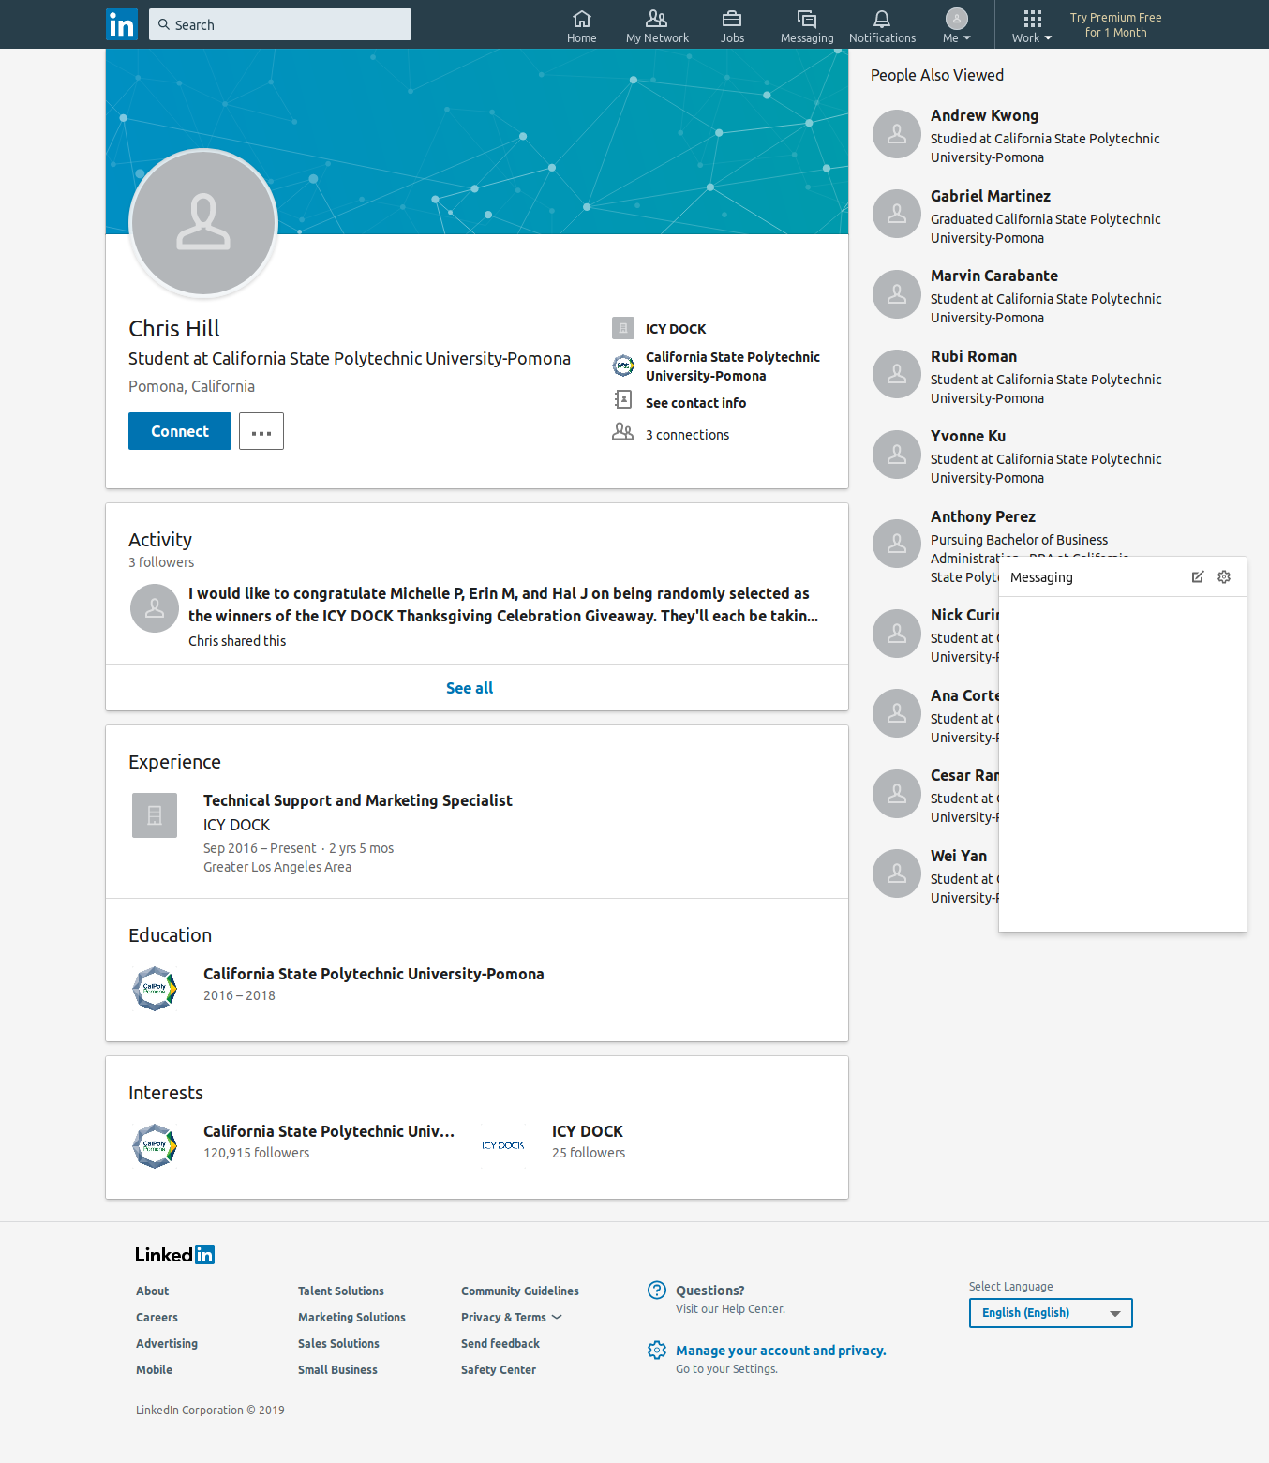View the 3 connections link

click(x=687, y=435)
